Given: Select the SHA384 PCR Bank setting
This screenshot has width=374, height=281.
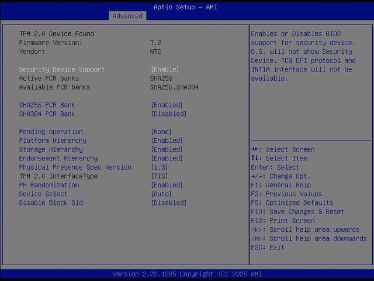Looking at the screenshot, I should pyautogui.click(x=47, y=114).
